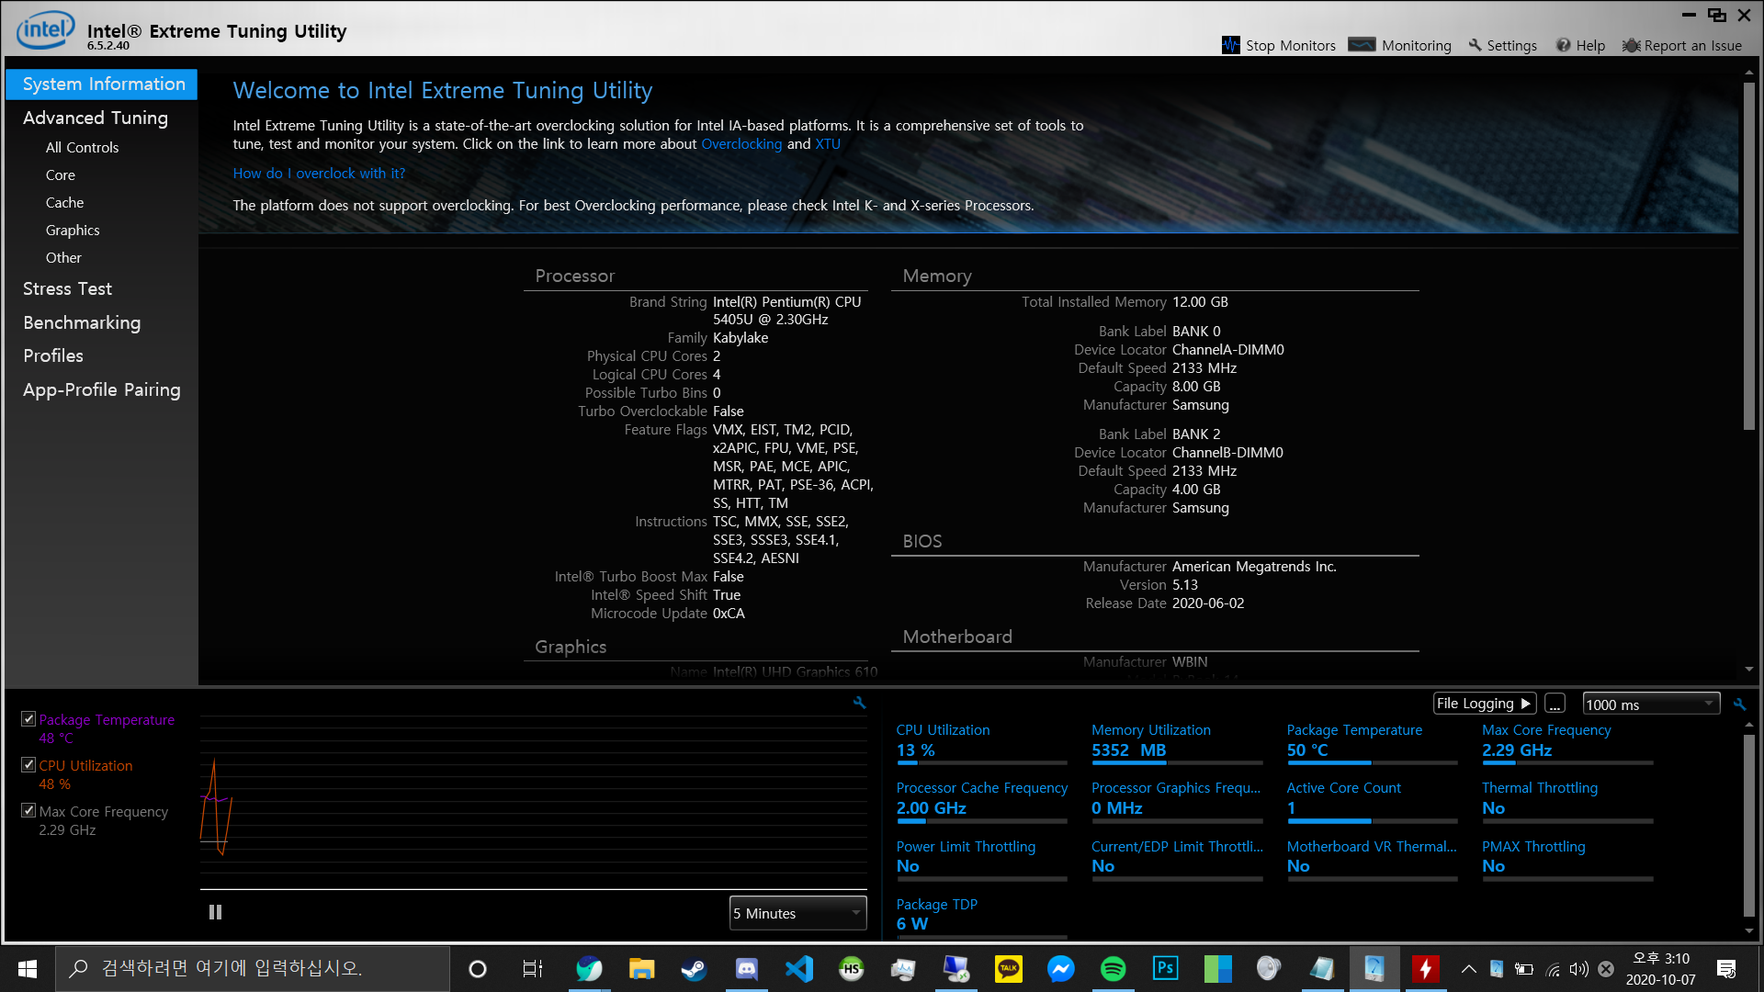Toggle the CPU Utilization graph checkbox

click(x=28, y=765)
